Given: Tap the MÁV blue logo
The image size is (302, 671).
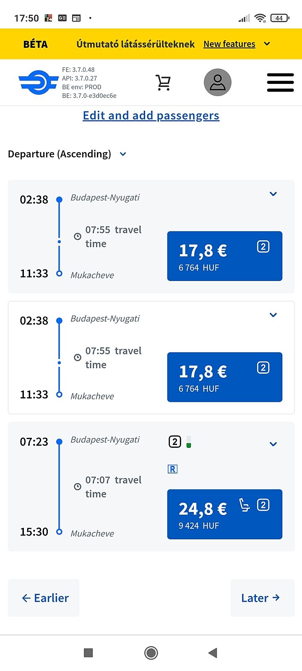Looking at the screenshot, I should [x=38, y=83].
